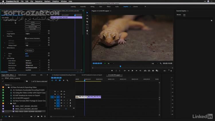
Task: Open the Markers menu
Action: [47, 1]
